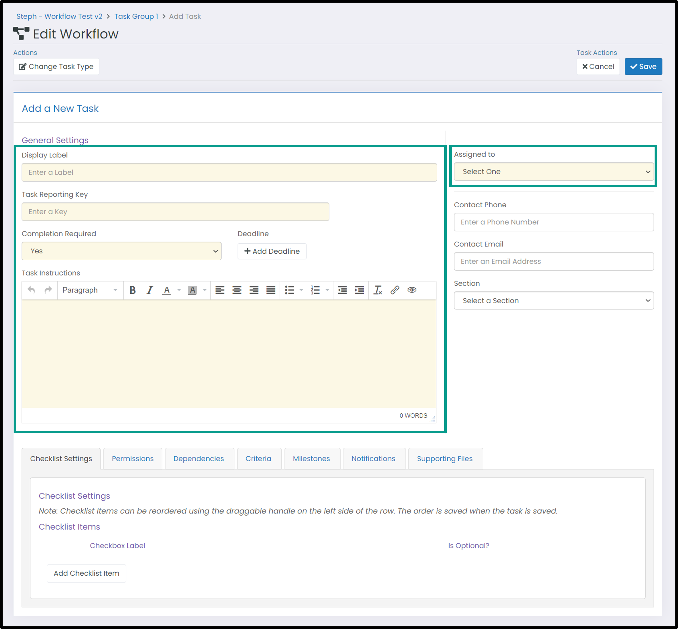The height and width of the screenshot is (629, 678).
Task: Increase indent in the editor
Action: (359, 290)
